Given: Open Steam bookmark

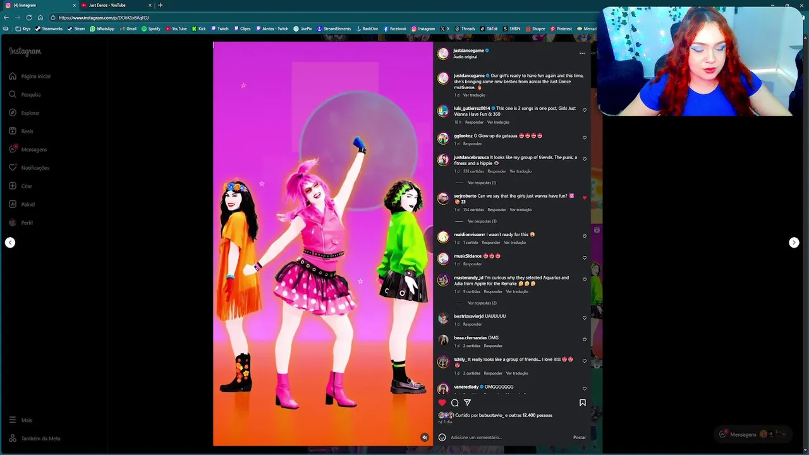Looking at the screenshot, I should tap(76, 28).
